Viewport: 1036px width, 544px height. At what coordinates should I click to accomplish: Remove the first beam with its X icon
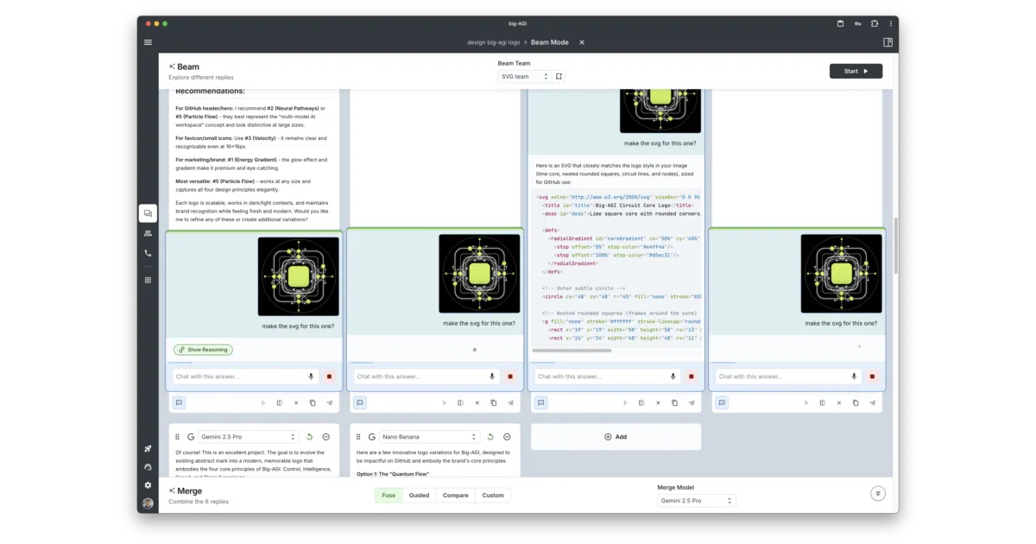point(296,402)
